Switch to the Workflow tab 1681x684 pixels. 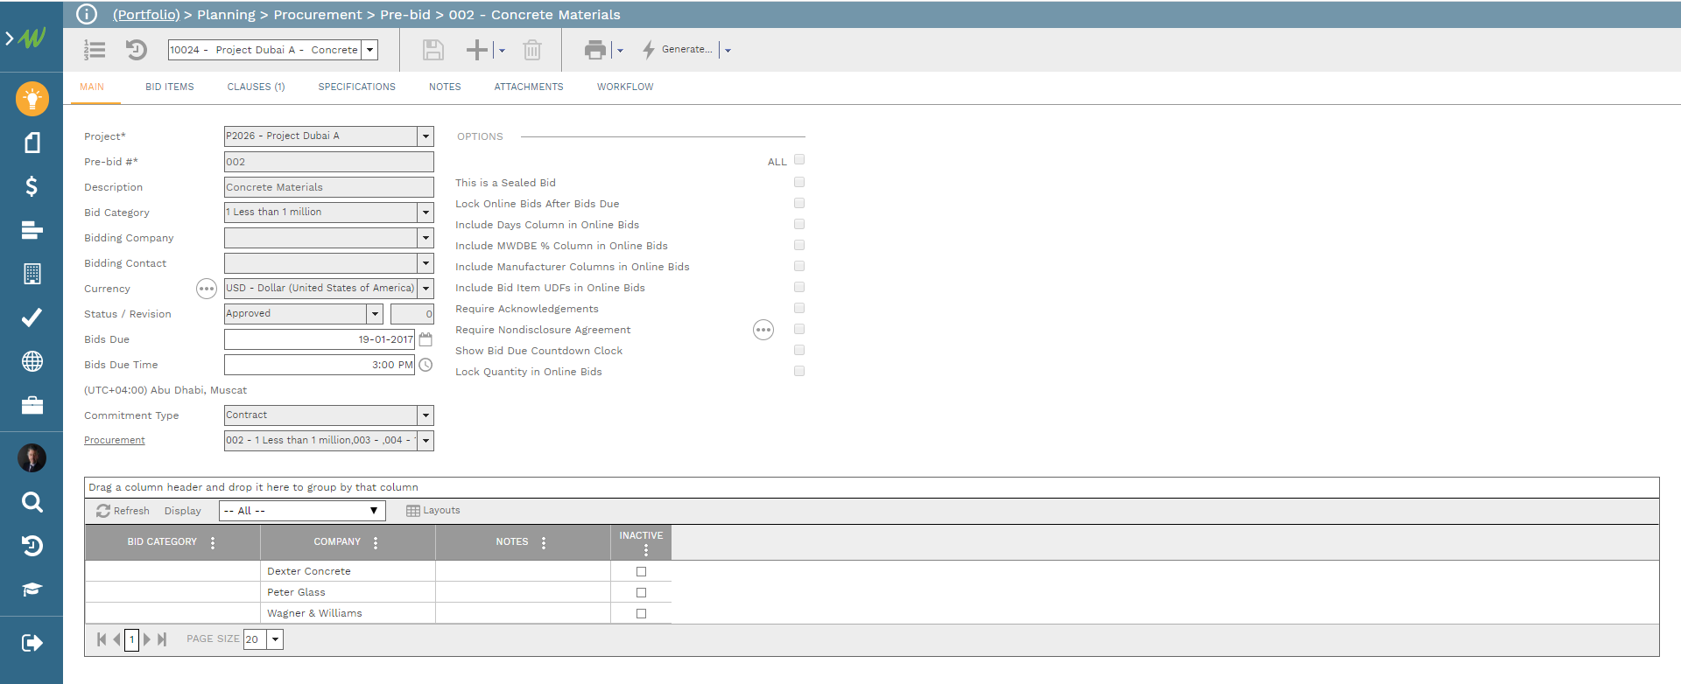pyautogui.click(x=625, y=87)
